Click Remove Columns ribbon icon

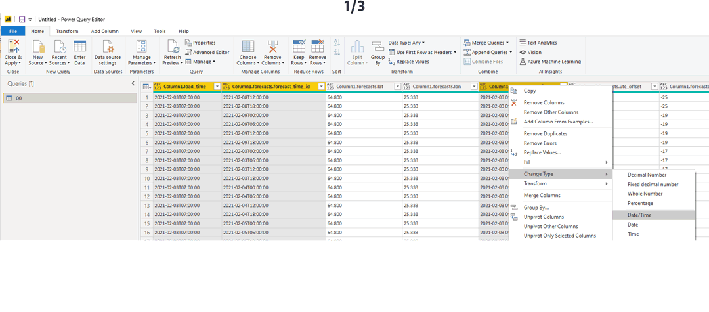(x=272, y=47)
